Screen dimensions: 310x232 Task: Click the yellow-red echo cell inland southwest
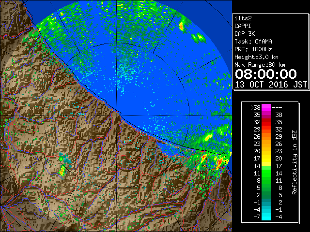pyautogui.click(x=62, y=170)
